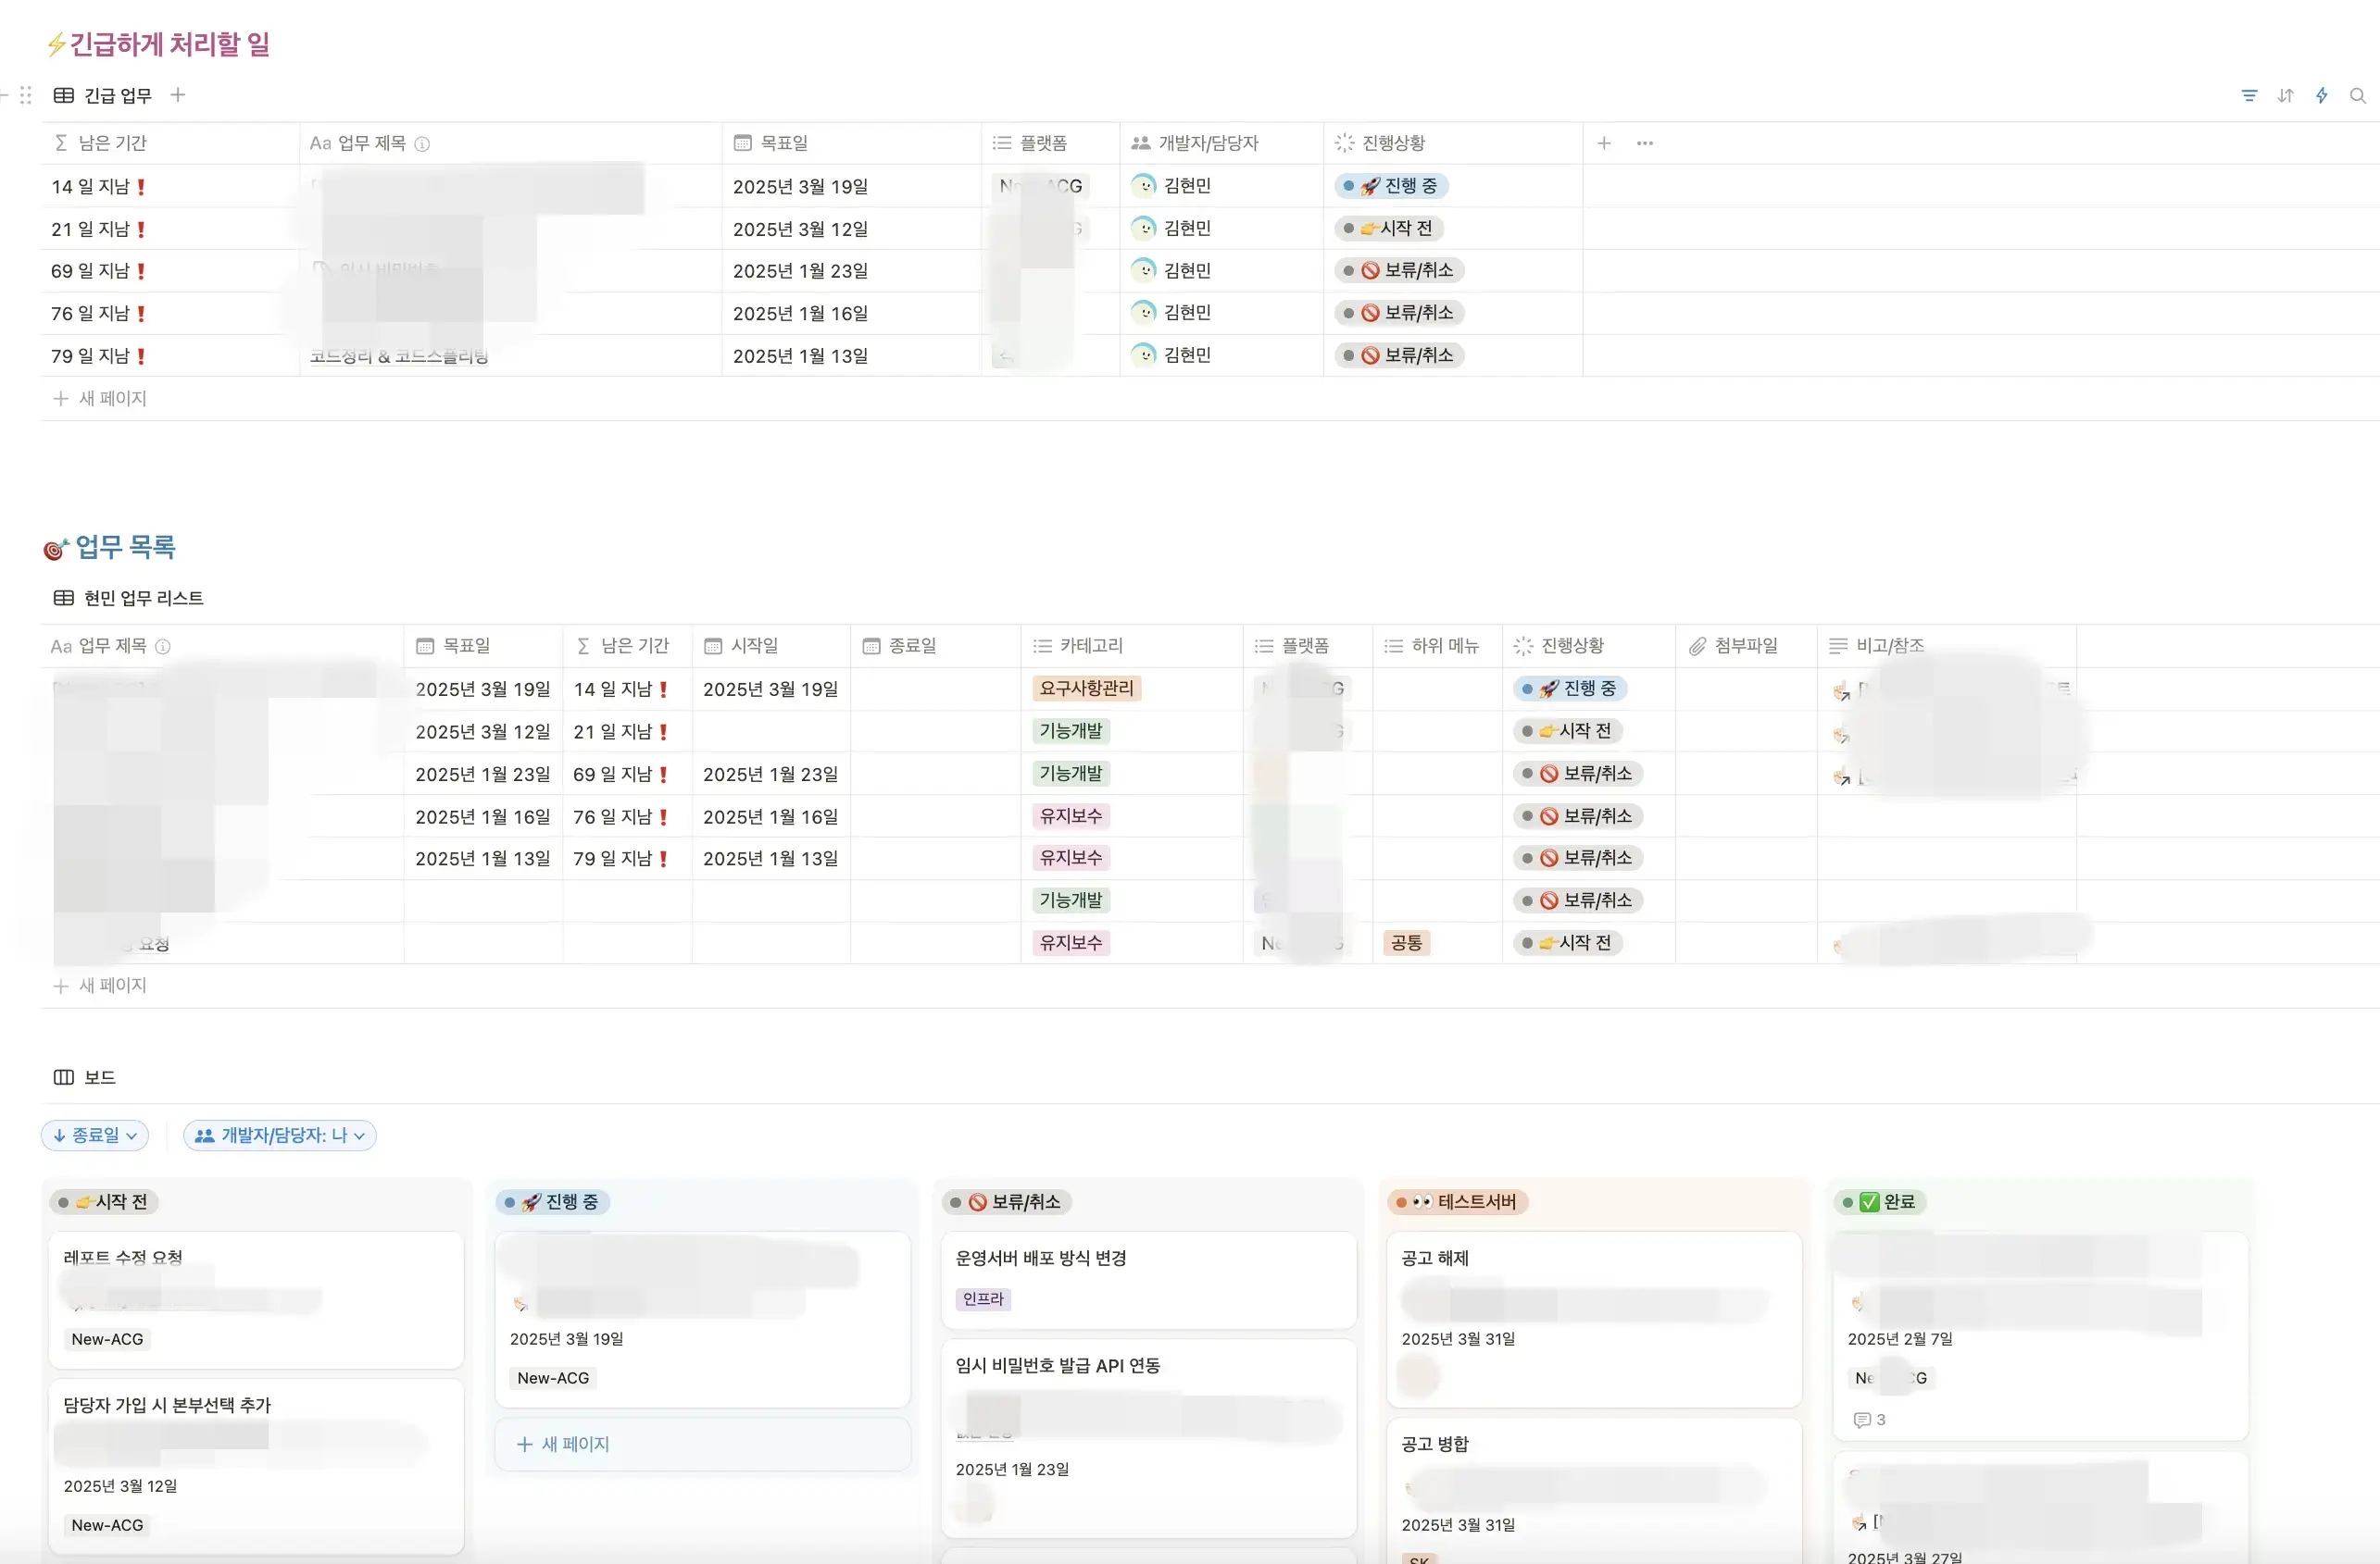Click the drag handle beside 긴급 업무

tap(26, 95)
